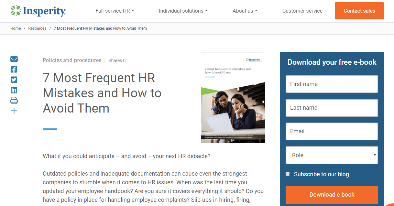The width and height of the screenshot is (394, 206).
Task: Print the article using the printer icon
Action: point(14,101)
